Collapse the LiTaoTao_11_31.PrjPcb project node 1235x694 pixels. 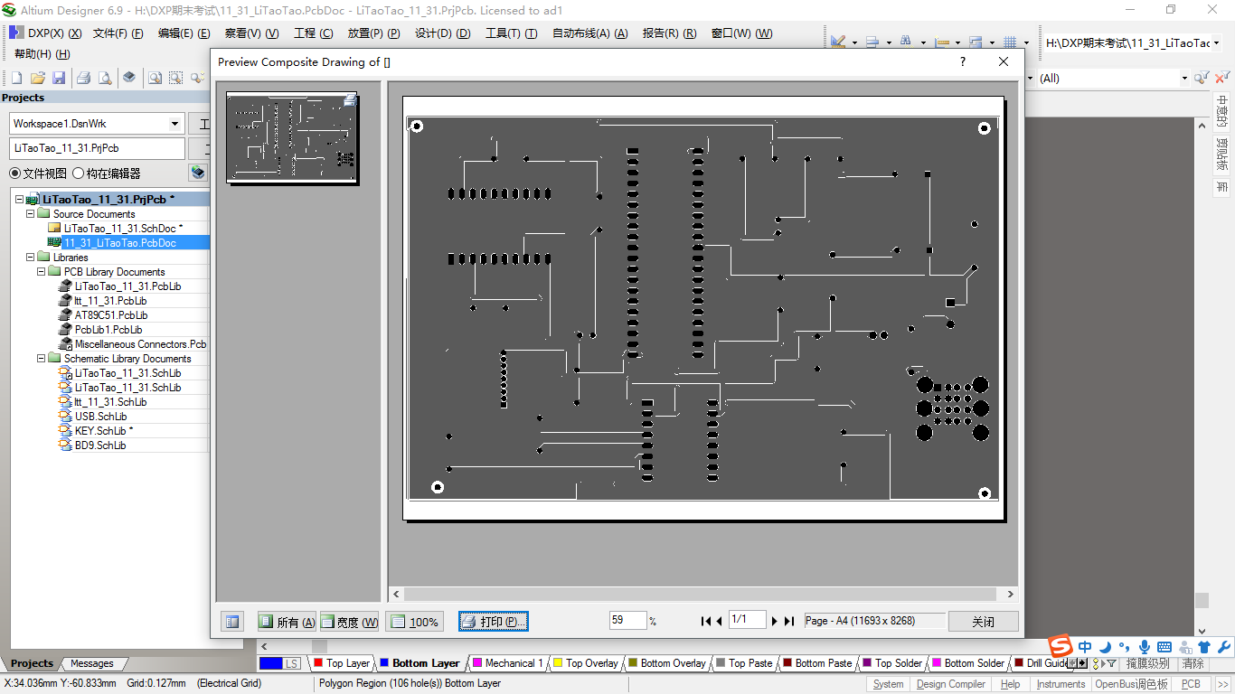click(20, 200)
